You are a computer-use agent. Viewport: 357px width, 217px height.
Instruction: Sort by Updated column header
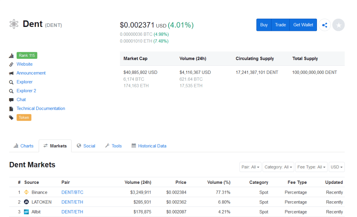pos(334,183)
